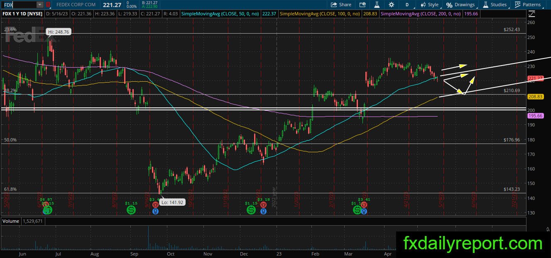The height and width of the screenshot is (258, 551).
Task: Click the 1,529,671 volume value
Action: (32, 221)
